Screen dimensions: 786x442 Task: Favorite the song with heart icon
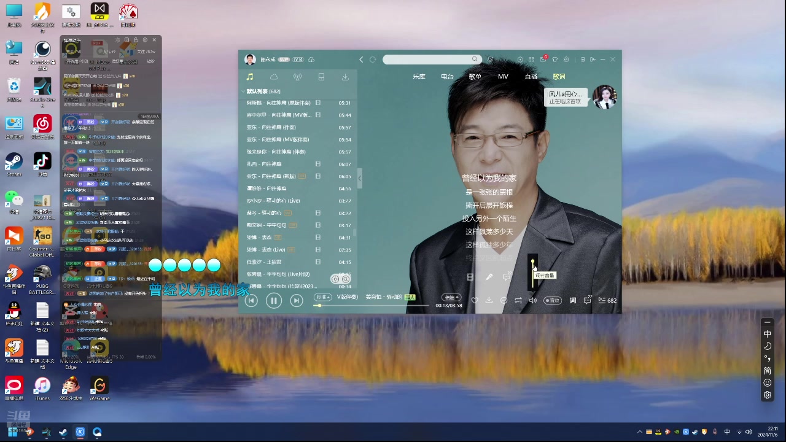tap(475, 301)
